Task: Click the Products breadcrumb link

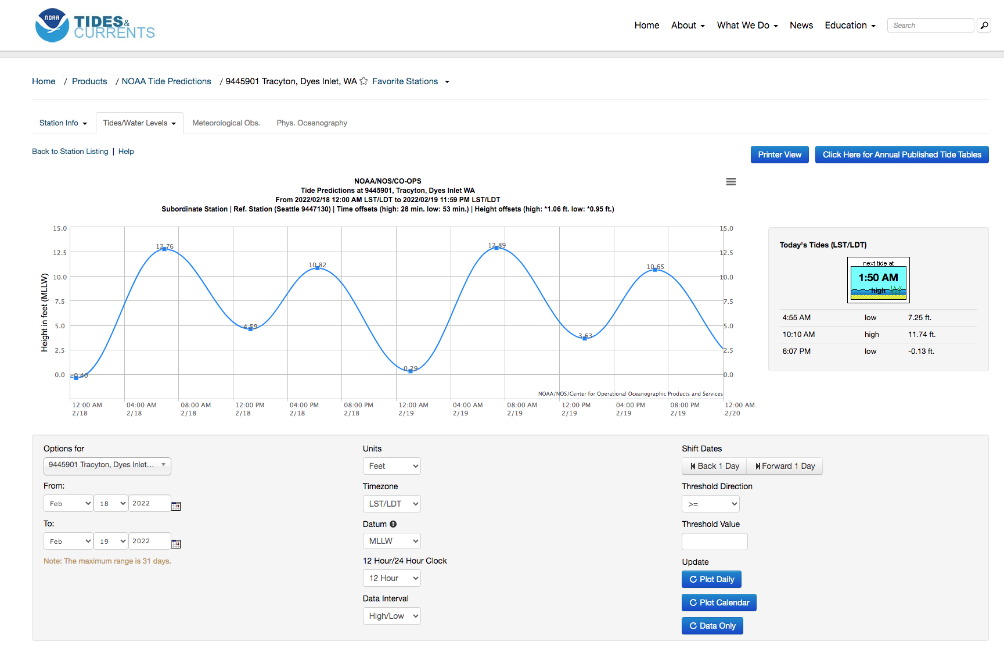Action: [89, 81]
